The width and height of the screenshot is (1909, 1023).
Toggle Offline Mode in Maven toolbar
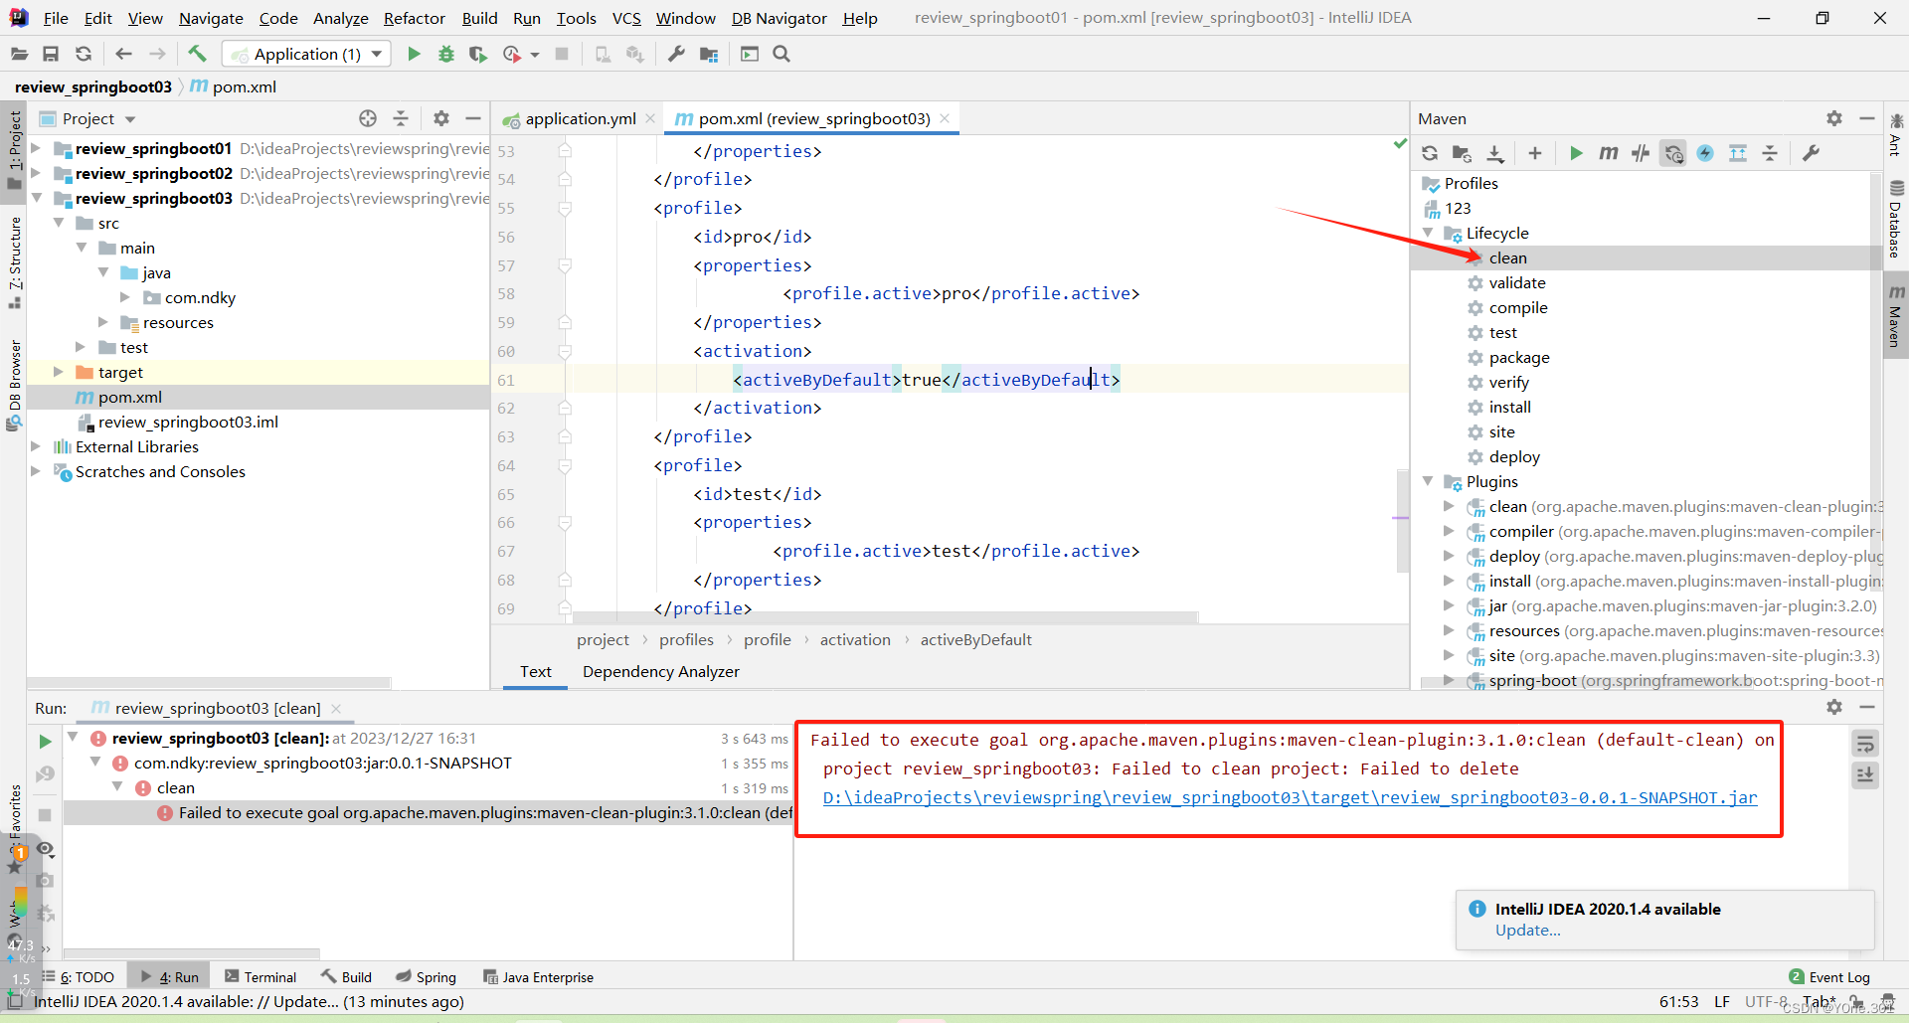point(1642,153)
